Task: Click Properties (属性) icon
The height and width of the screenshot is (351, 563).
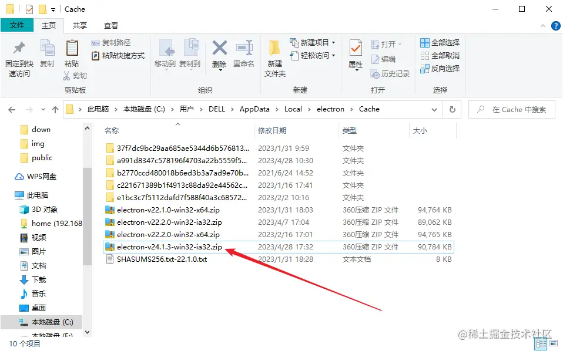Action: click(x=356, y=48)
